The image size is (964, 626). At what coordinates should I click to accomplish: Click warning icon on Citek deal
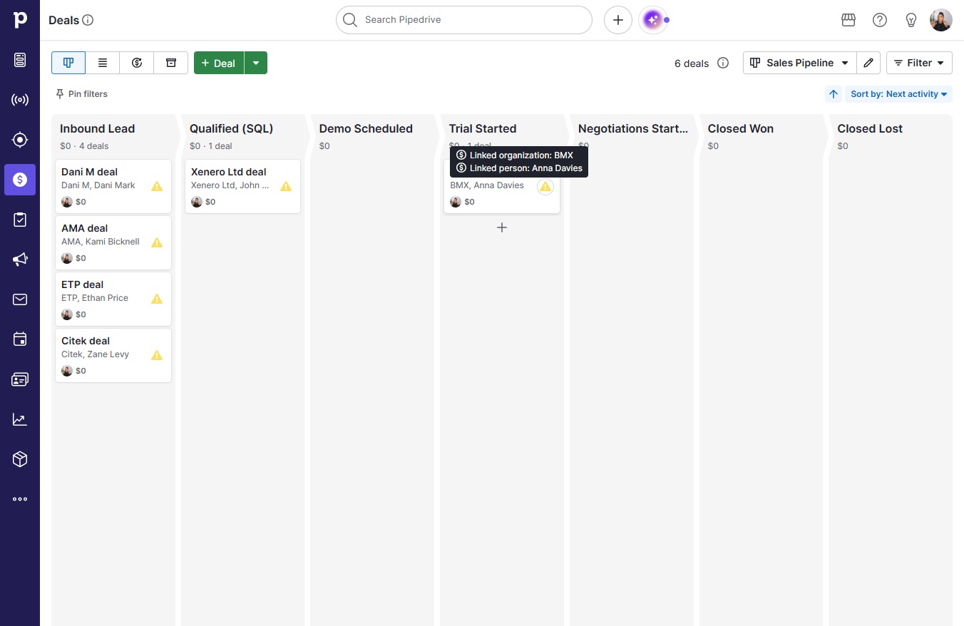(x=157, y=355)
